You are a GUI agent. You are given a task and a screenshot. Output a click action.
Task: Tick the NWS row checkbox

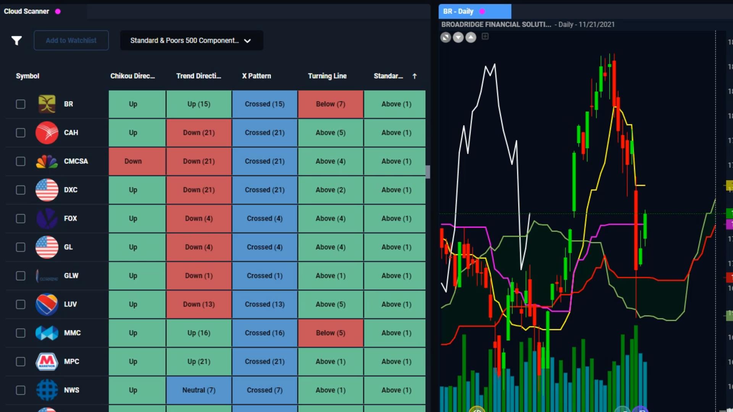(x=21, y=390)
